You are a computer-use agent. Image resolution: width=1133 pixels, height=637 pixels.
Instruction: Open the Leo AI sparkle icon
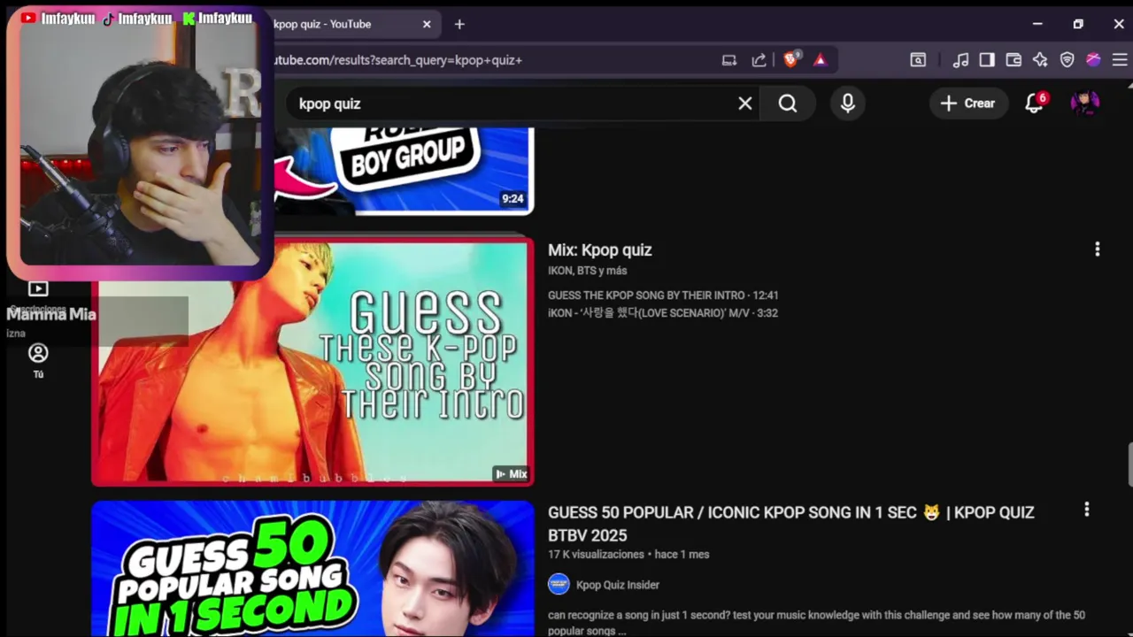coord(1040,60)
